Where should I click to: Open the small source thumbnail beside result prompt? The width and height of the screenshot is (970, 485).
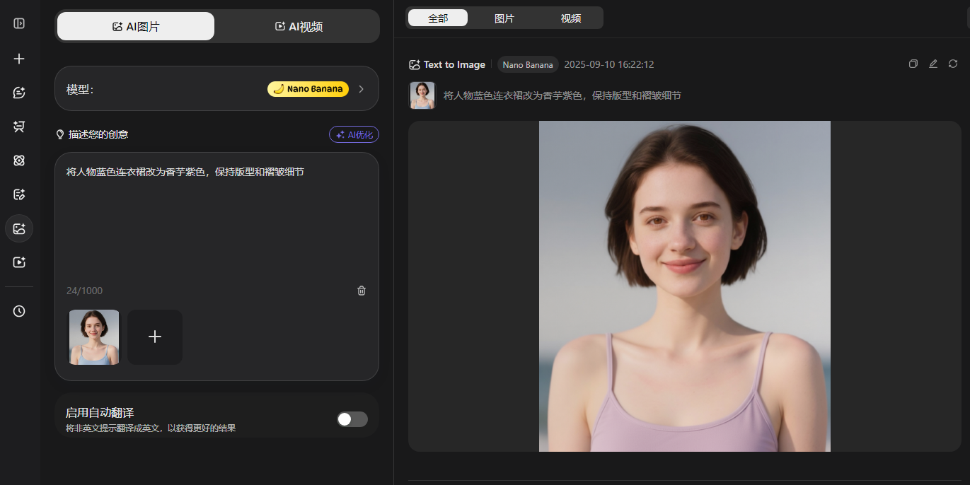pyautogui.click(x=422, y=95)
